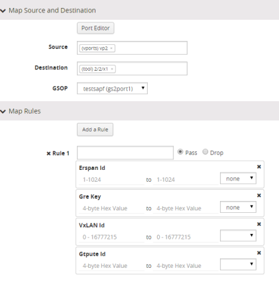This screenshot has width=279, height=281.
Task: Remove the VxLAN Id criterion with its X
Action: (x=259, y=224)
